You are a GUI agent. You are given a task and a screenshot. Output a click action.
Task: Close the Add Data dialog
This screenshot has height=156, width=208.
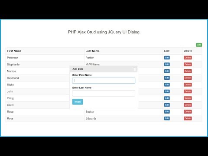(x=135, y=69)
